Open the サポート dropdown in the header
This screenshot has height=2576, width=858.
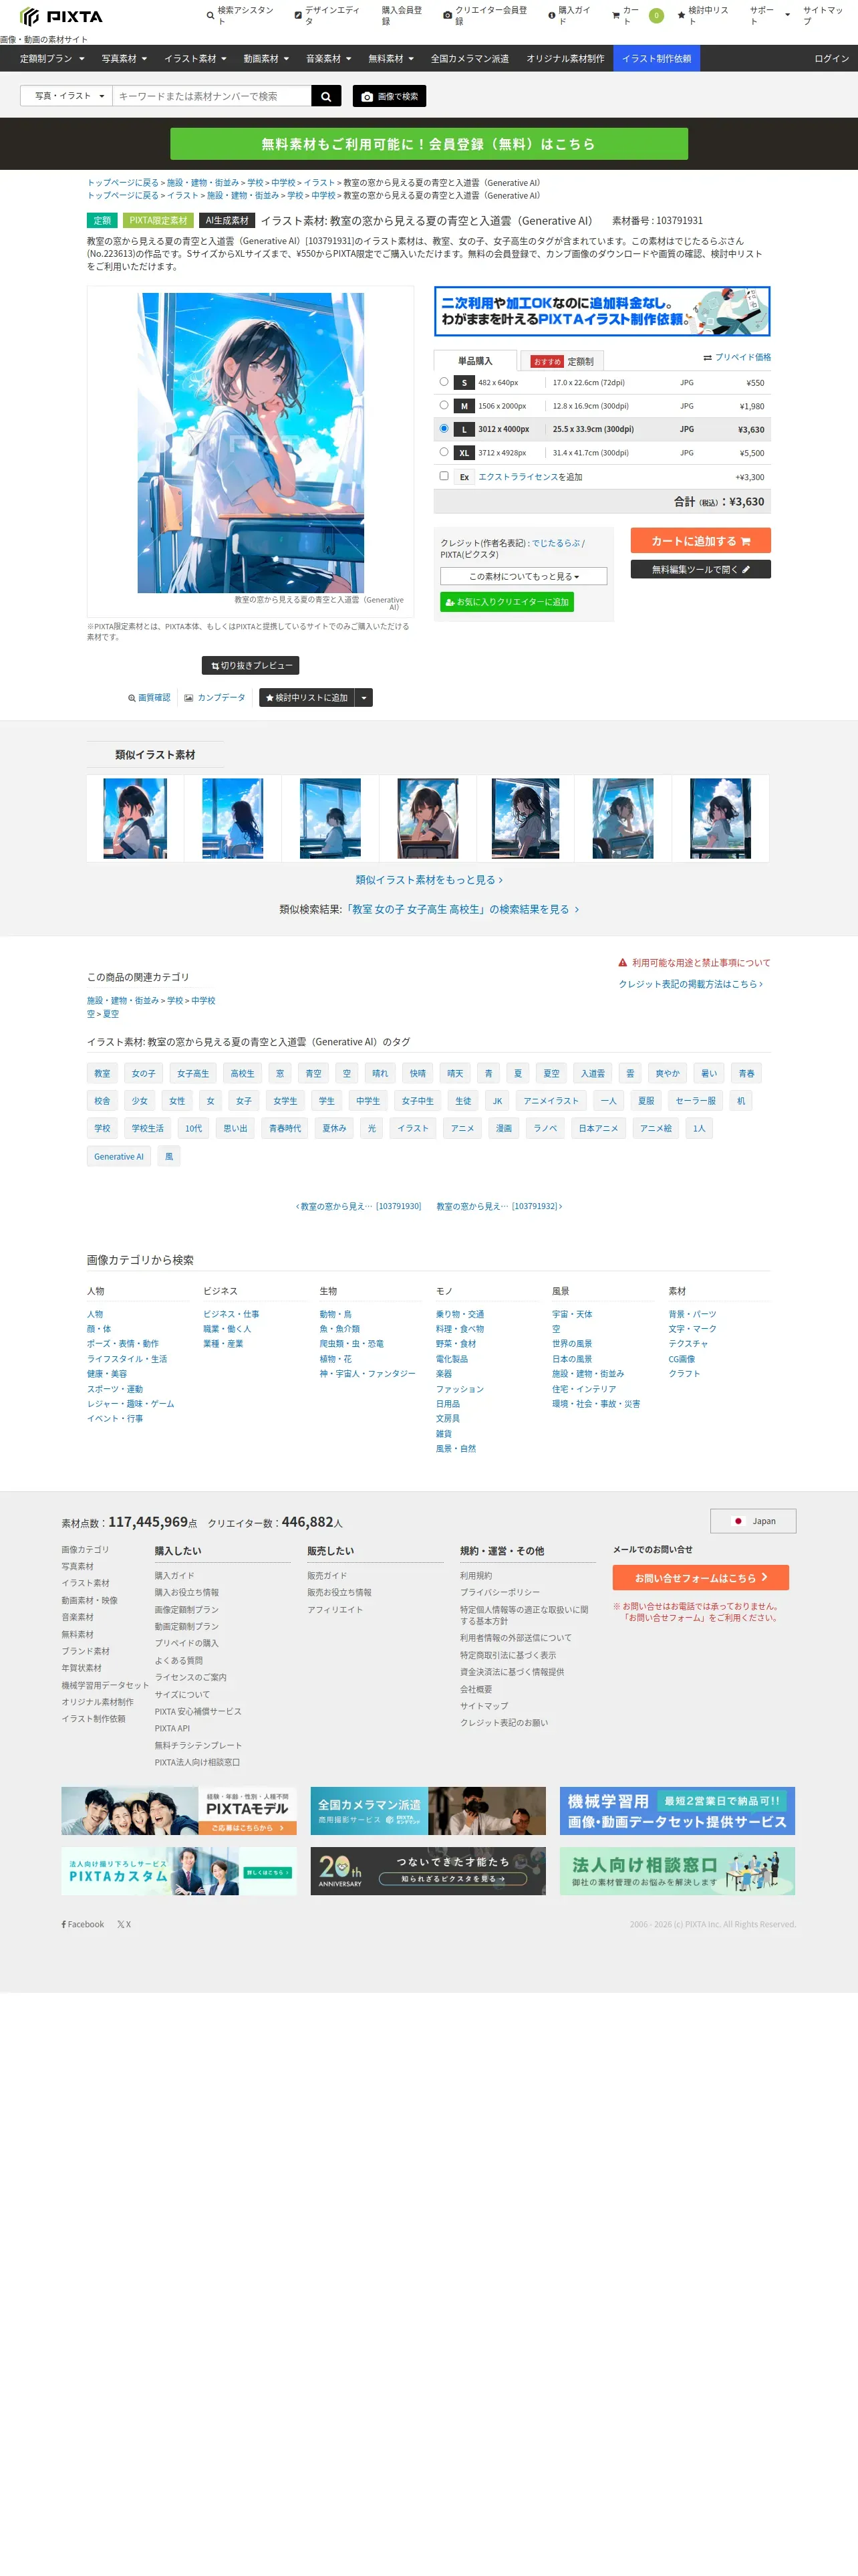click(769, 16)
